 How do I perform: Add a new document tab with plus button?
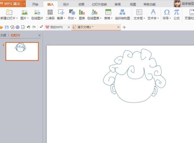124,27
